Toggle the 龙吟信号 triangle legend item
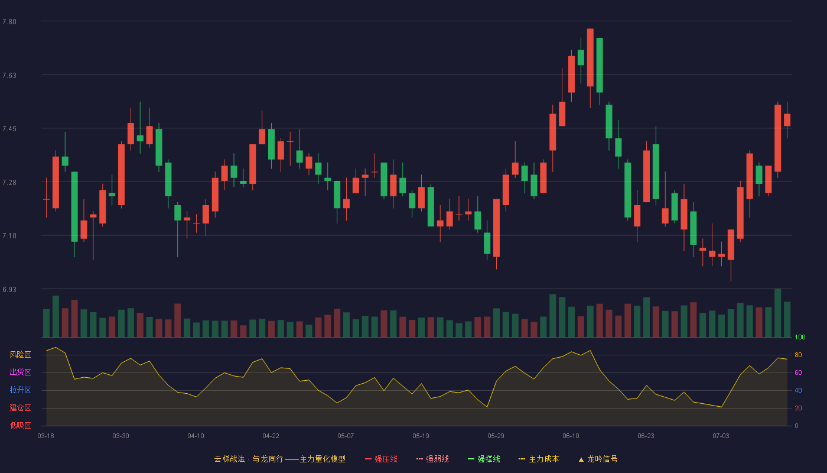The image size is (827, 473). pos(598,459)
